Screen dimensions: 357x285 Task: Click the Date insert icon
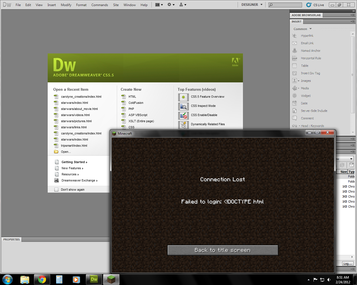coord(295,103)
